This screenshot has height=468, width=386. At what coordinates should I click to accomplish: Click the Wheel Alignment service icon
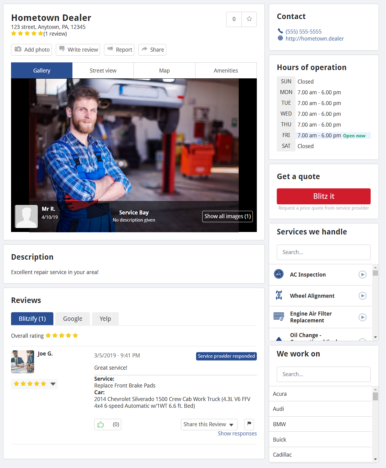click(x=279, y=295)
